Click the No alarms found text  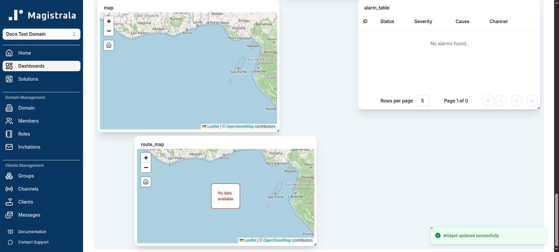[449, 44]
